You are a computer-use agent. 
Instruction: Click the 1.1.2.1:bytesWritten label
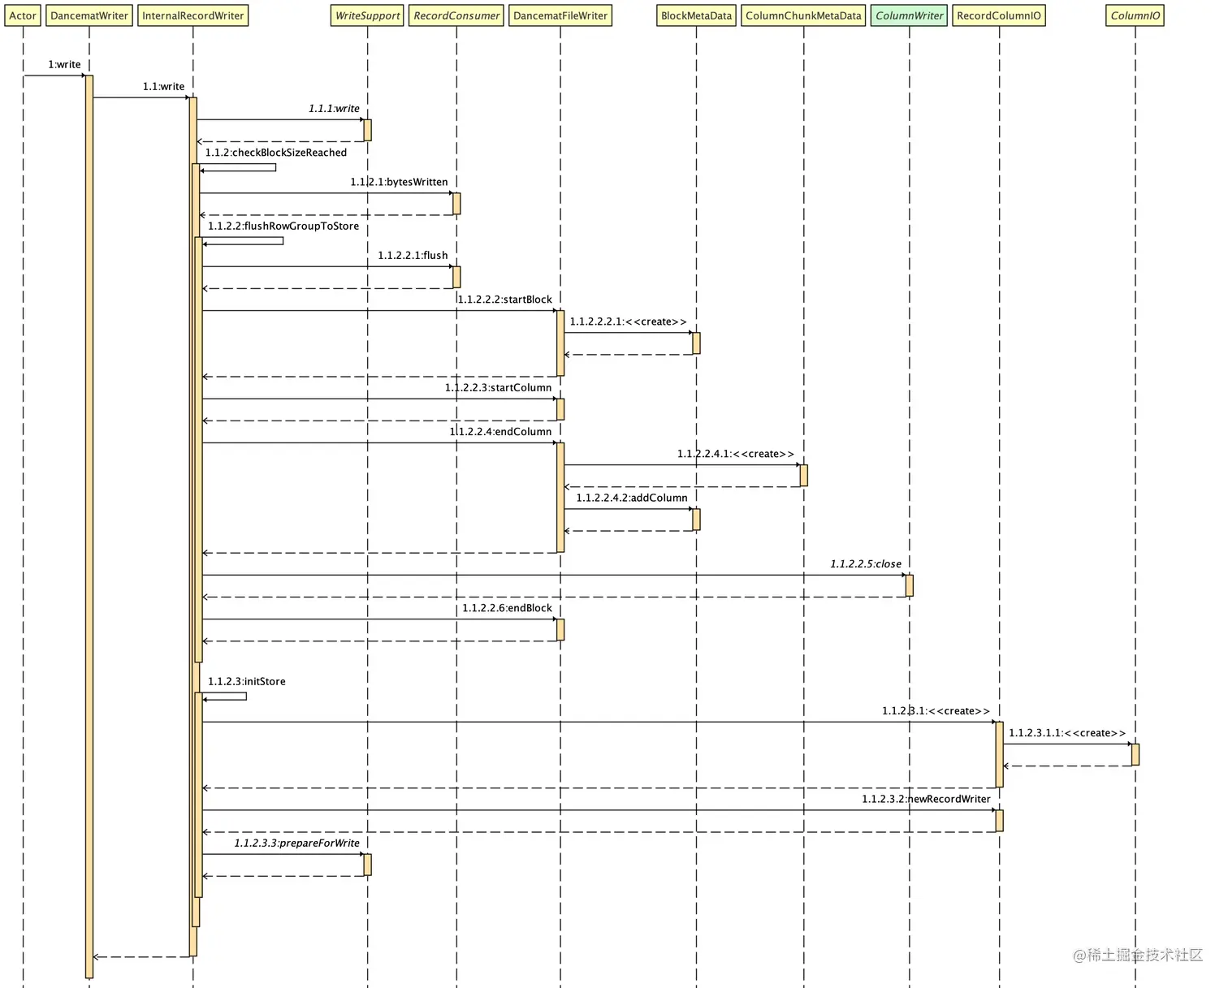click(399, 182)
